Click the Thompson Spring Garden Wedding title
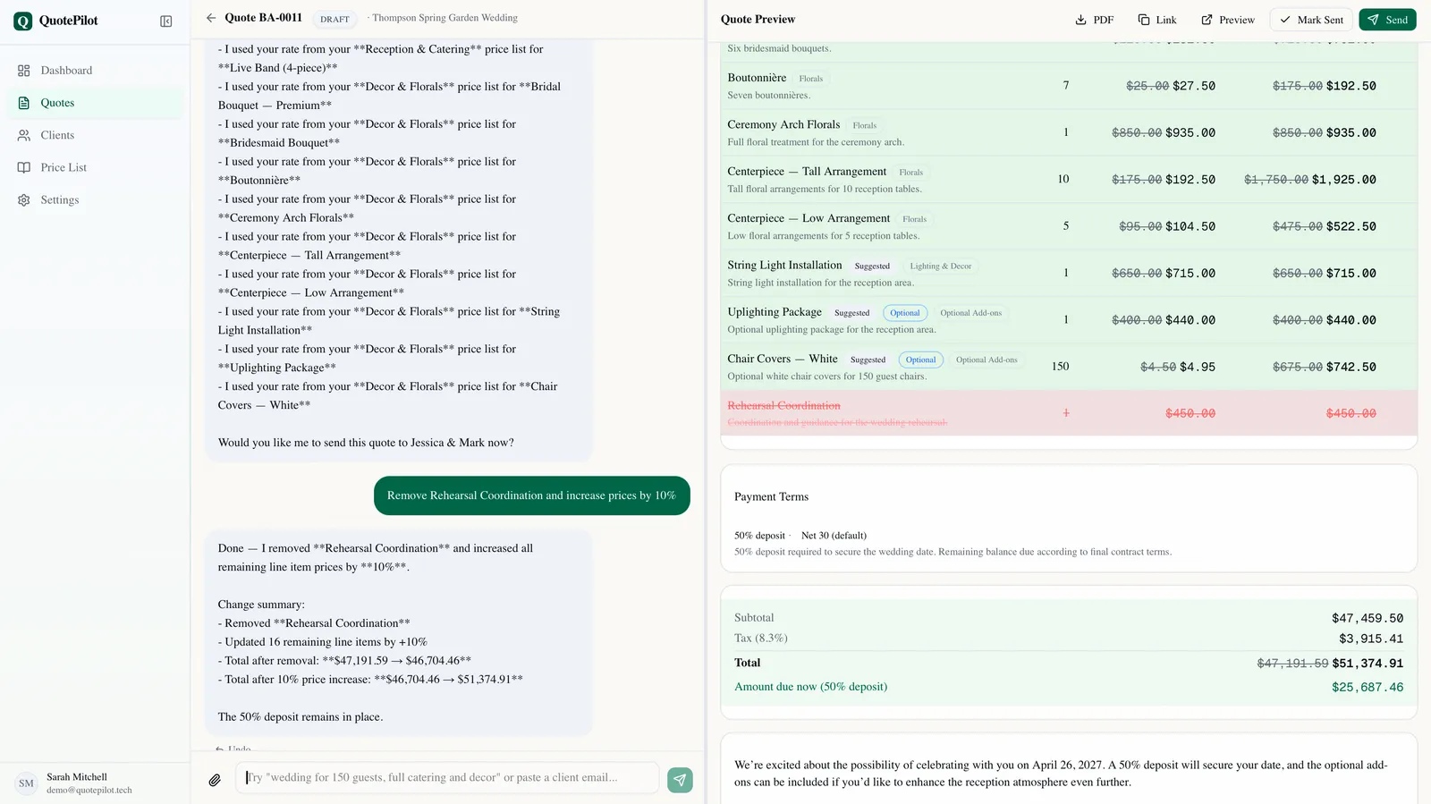This screenshot has width=1431, height=804. point(445,18)
